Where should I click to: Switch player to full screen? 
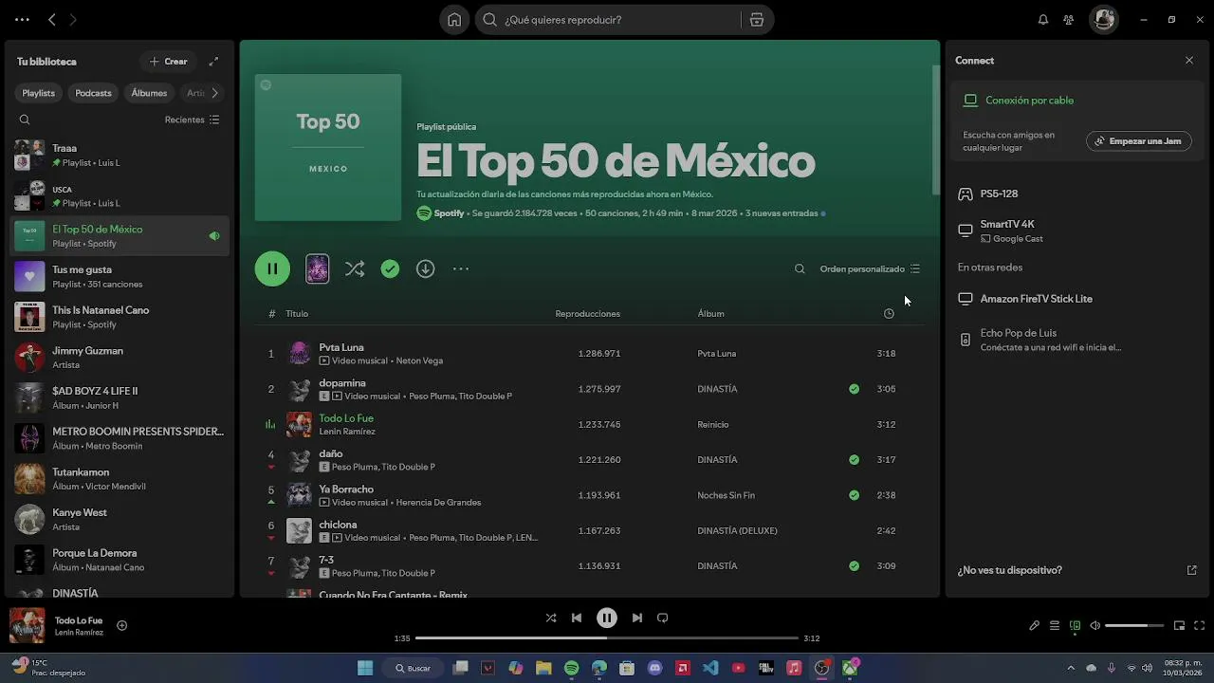coord(1200,626)
